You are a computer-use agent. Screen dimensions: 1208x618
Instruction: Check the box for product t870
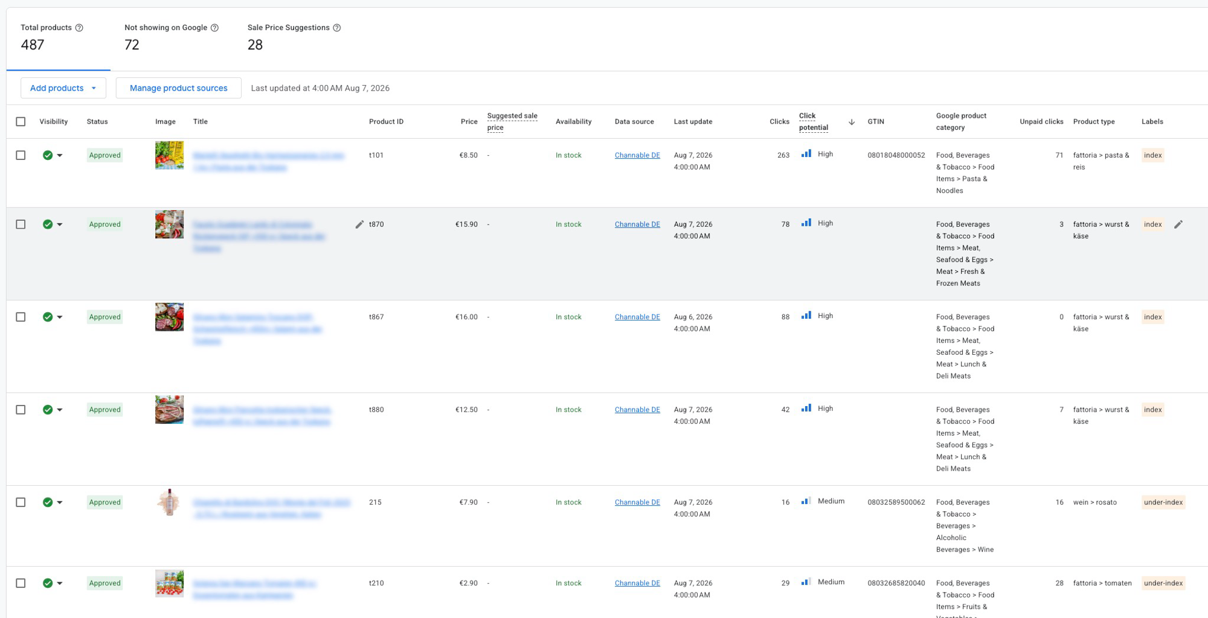coord(21,225)
